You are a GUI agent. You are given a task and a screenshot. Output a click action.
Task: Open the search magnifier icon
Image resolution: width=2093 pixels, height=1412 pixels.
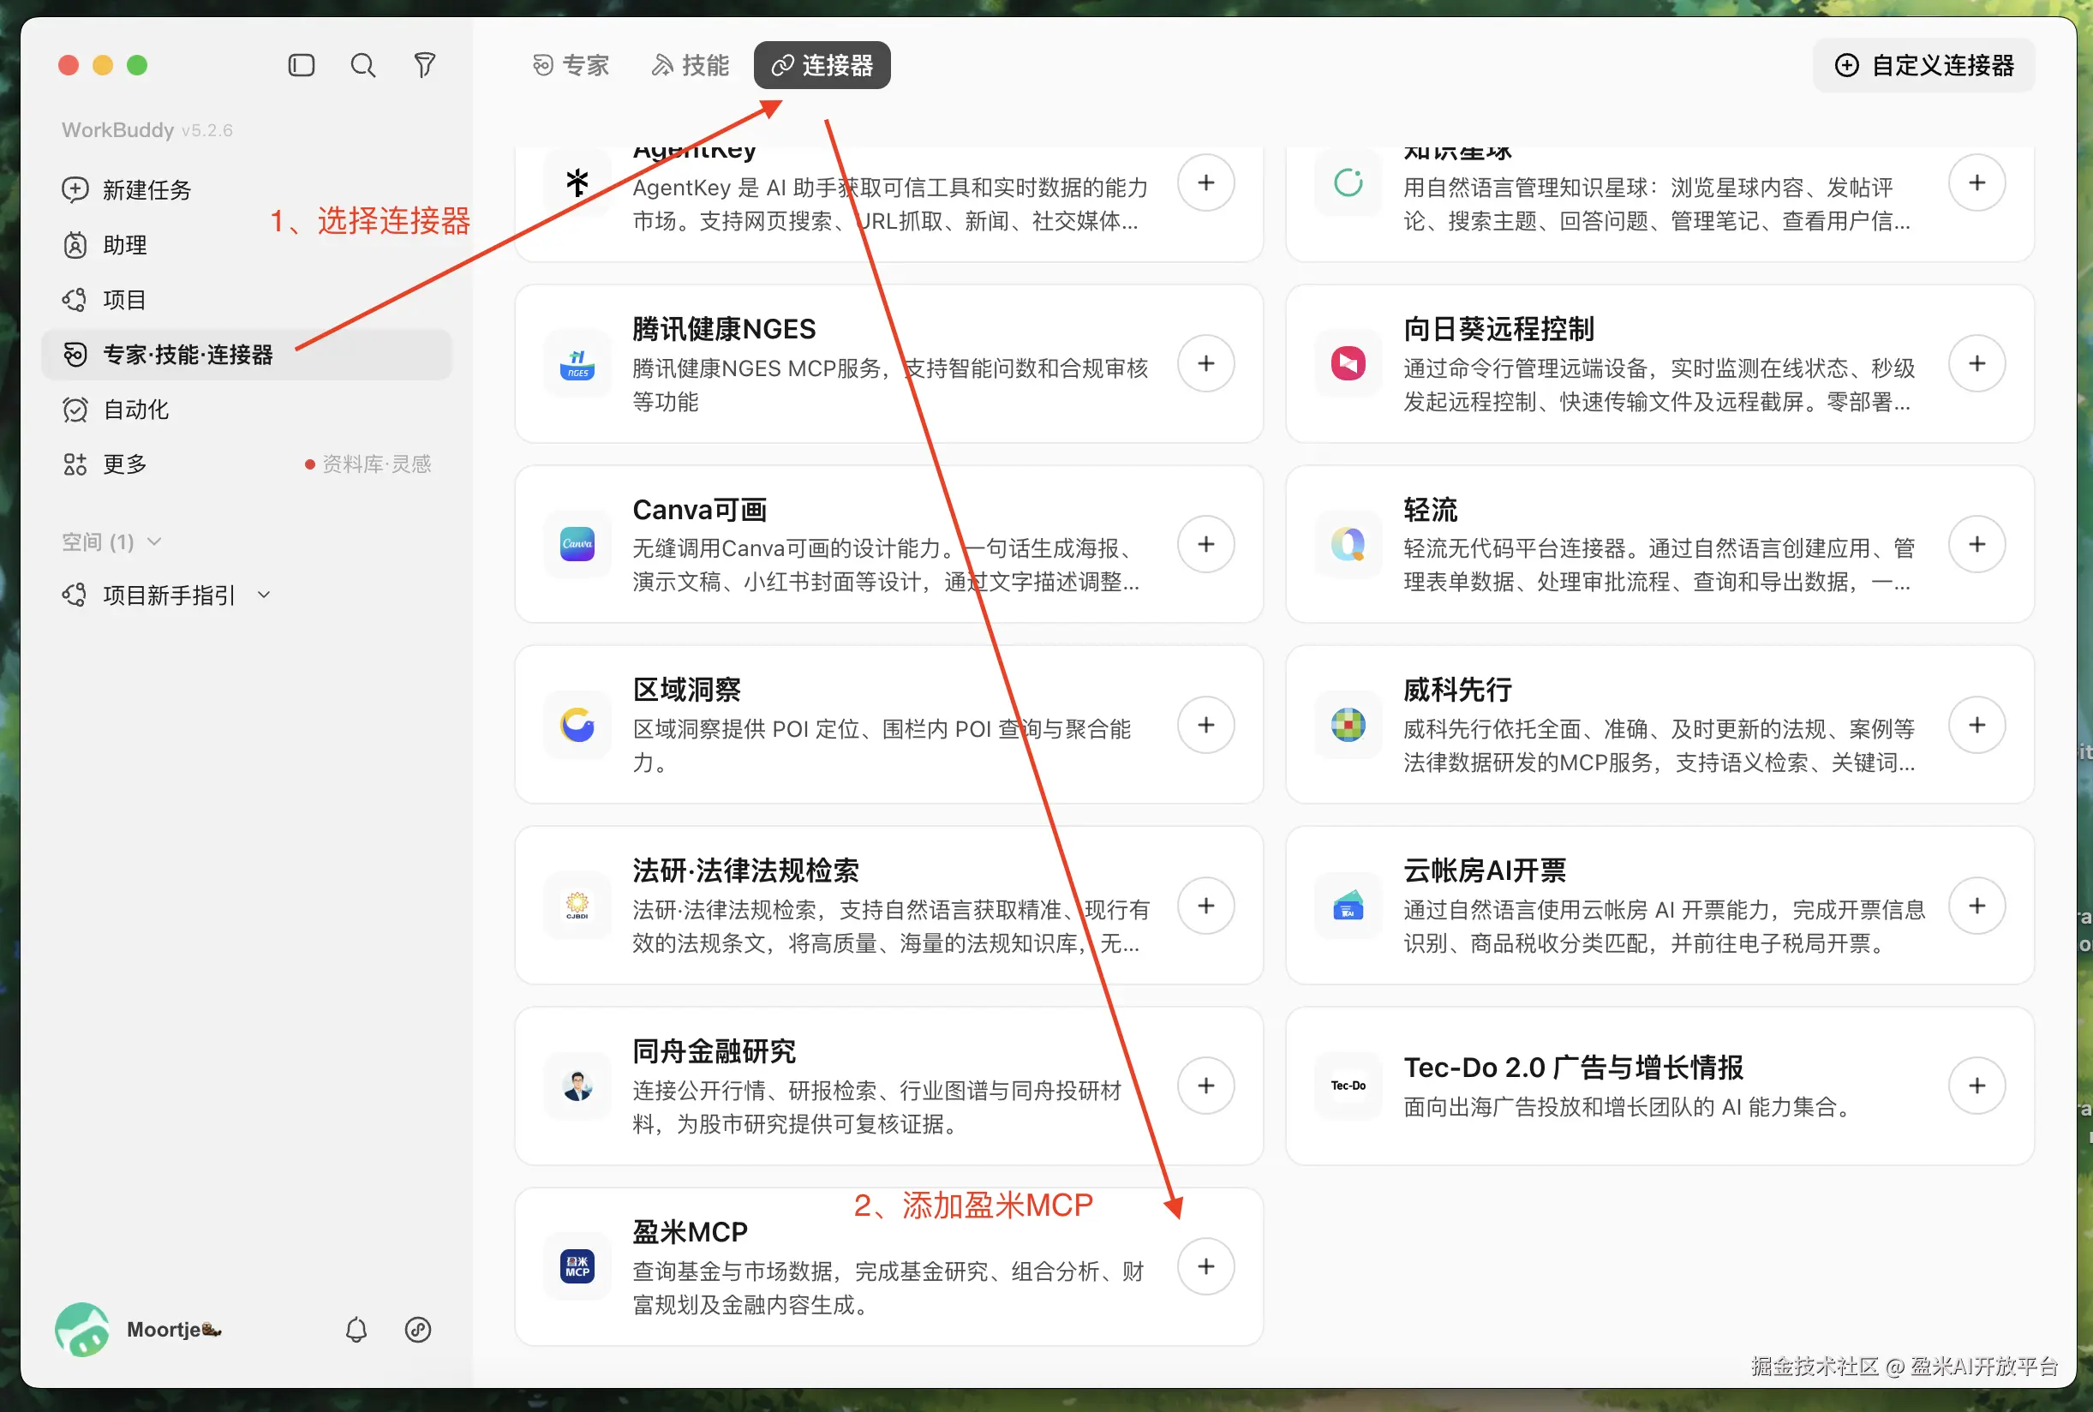(x=362, y=65)
